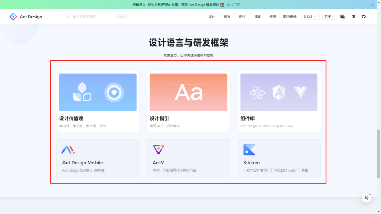
Task: Open the AntV card title
Action: point(158,163)
